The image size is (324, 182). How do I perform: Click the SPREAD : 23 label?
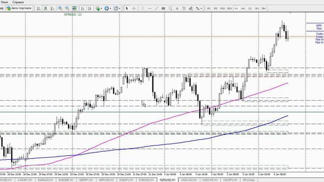click(73, 15)
